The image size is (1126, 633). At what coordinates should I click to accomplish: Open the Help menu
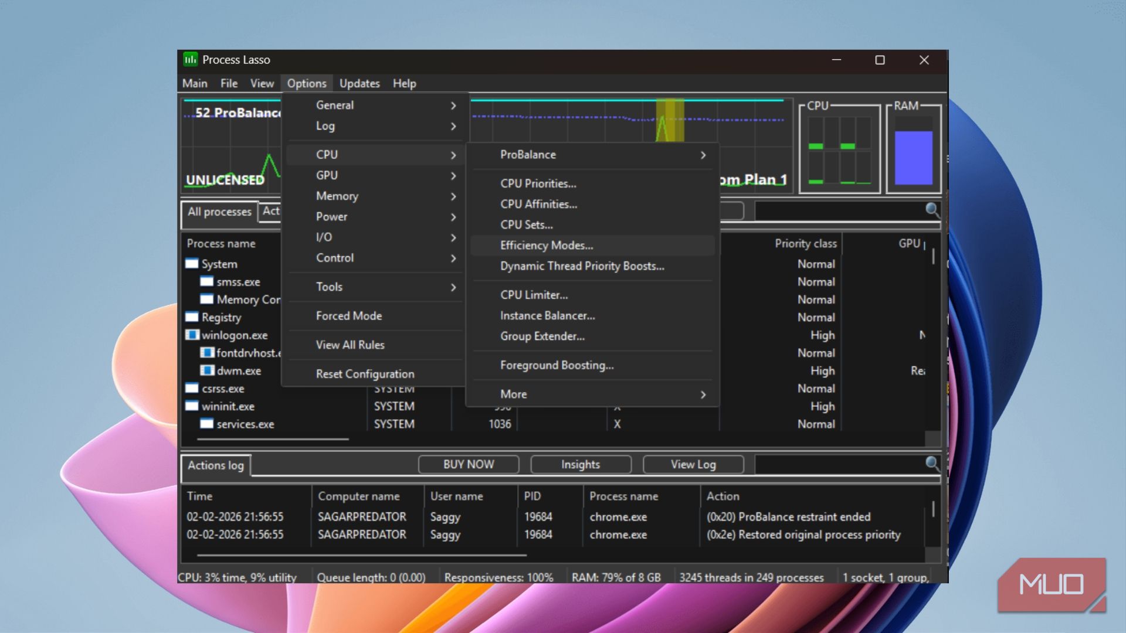pos(404,83)
